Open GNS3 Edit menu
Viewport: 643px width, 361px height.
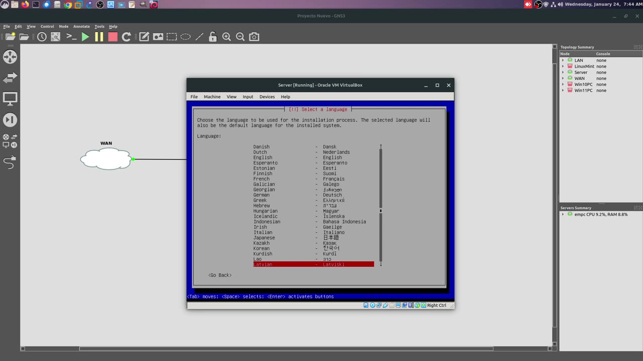18,27
